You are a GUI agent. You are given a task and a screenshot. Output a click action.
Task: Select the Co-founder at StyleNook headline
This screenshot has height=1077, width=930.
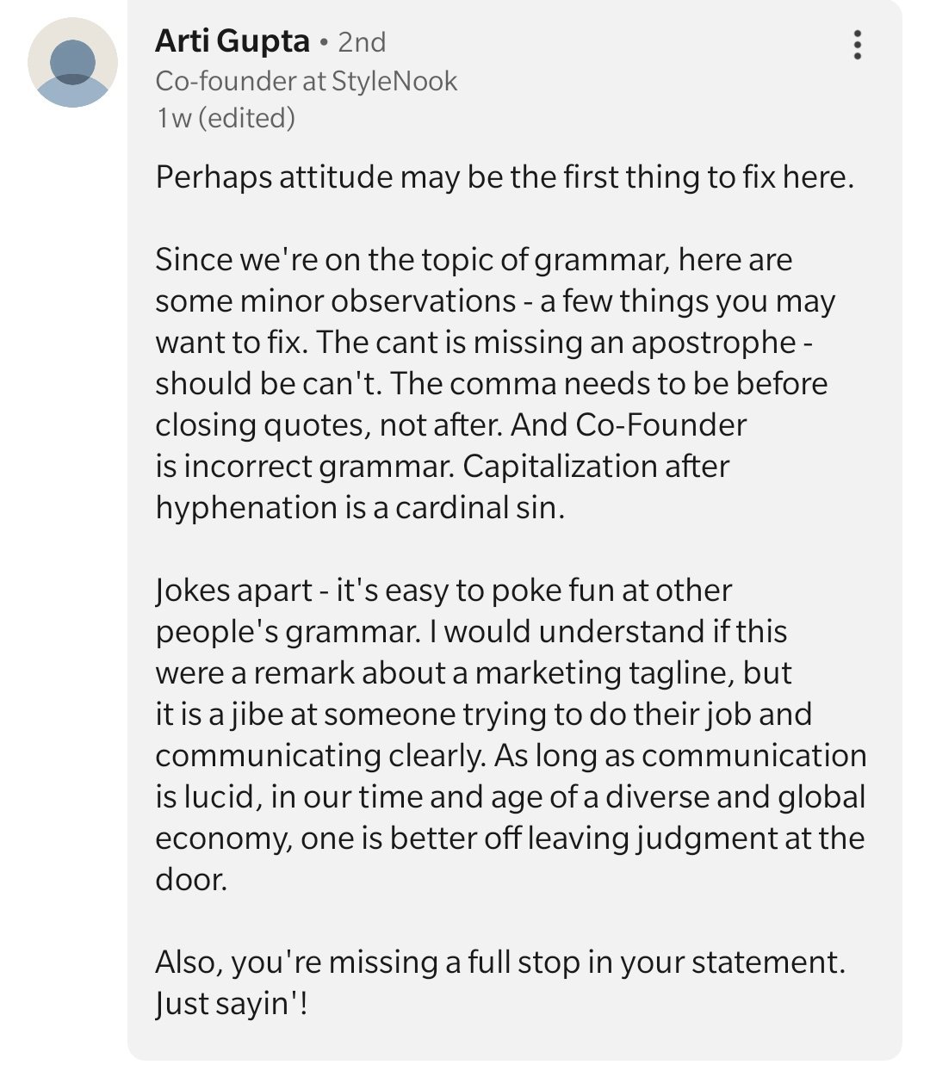tap(307, 81)
